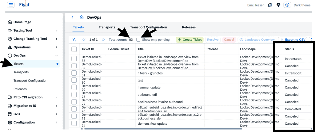Select checkbox for ticket DemoLocked-83

click(74, 58)
